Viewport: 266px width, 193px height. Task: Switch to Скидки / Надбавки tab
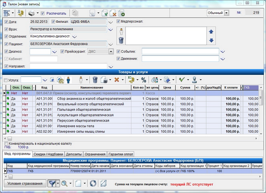(48, 154)
